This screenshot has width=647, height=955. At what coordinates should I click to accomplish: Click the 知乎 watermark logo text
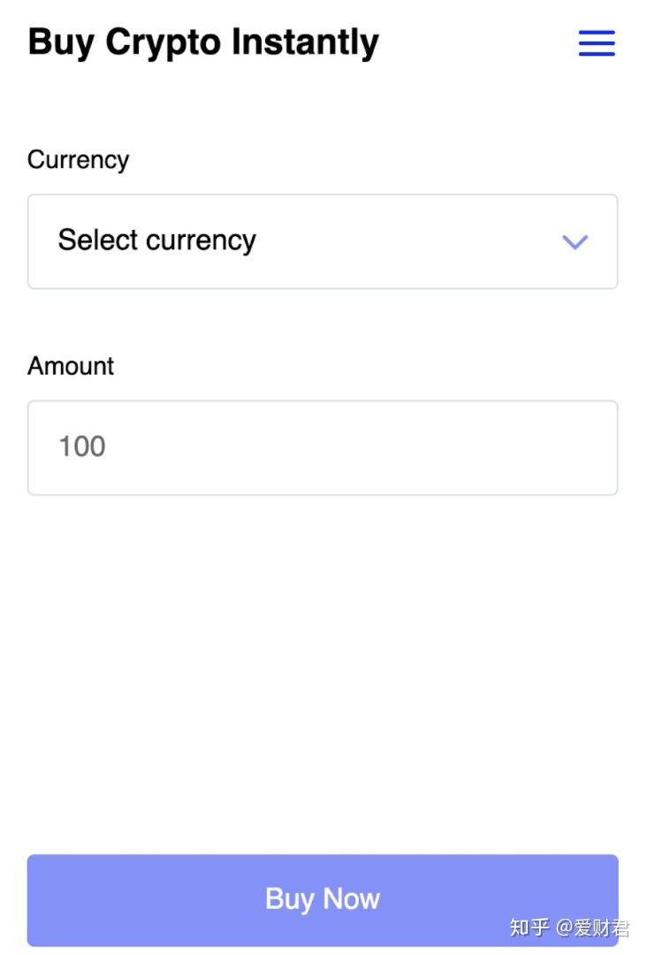(529, 928)
